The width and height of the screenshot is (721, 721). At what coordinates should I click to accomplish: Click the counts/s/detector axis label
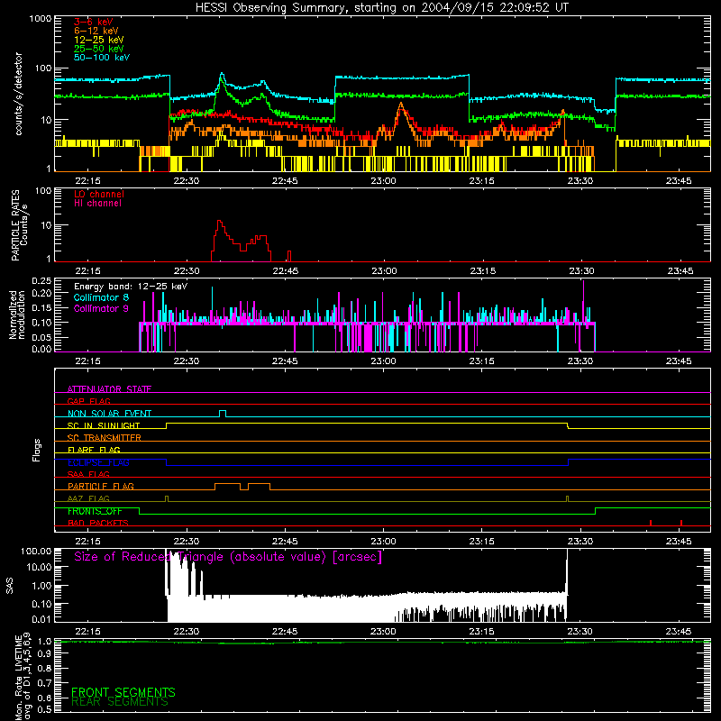(18, 94)
